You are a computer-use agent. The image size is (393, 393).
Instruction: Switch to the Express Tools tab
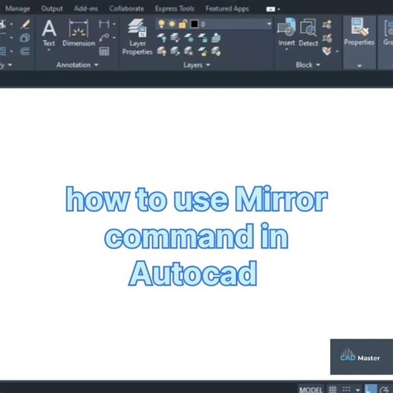tap(175, 9)
